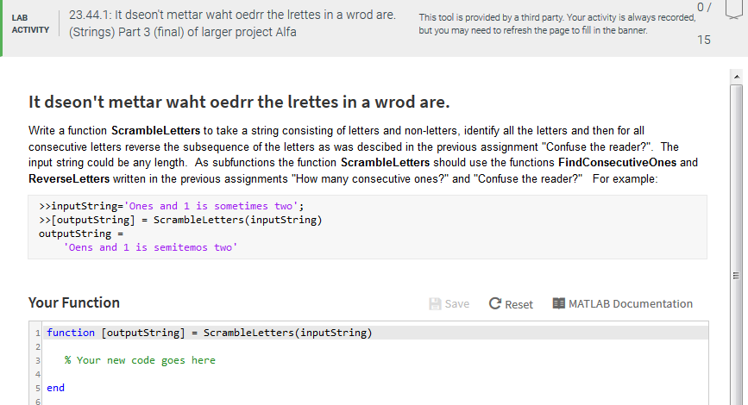Click the line number 3 in the gutter

(38, 361)
